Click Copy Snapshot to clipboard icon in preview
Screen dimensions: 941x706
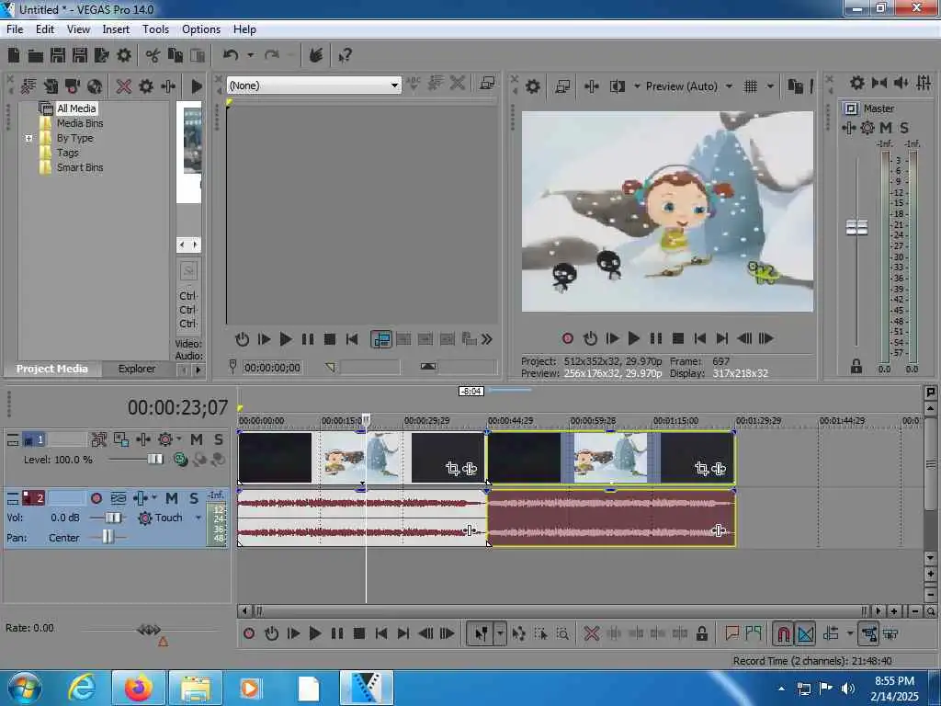[795, 86]
